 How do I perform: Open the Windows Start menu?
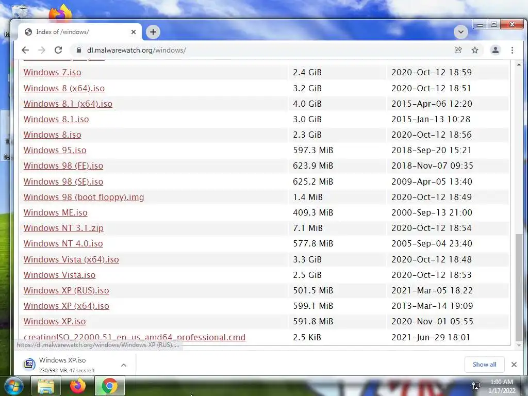(x=13, y=386)
